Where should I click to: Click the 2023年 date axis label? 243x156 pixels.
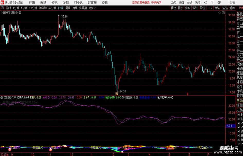(5, 154)
